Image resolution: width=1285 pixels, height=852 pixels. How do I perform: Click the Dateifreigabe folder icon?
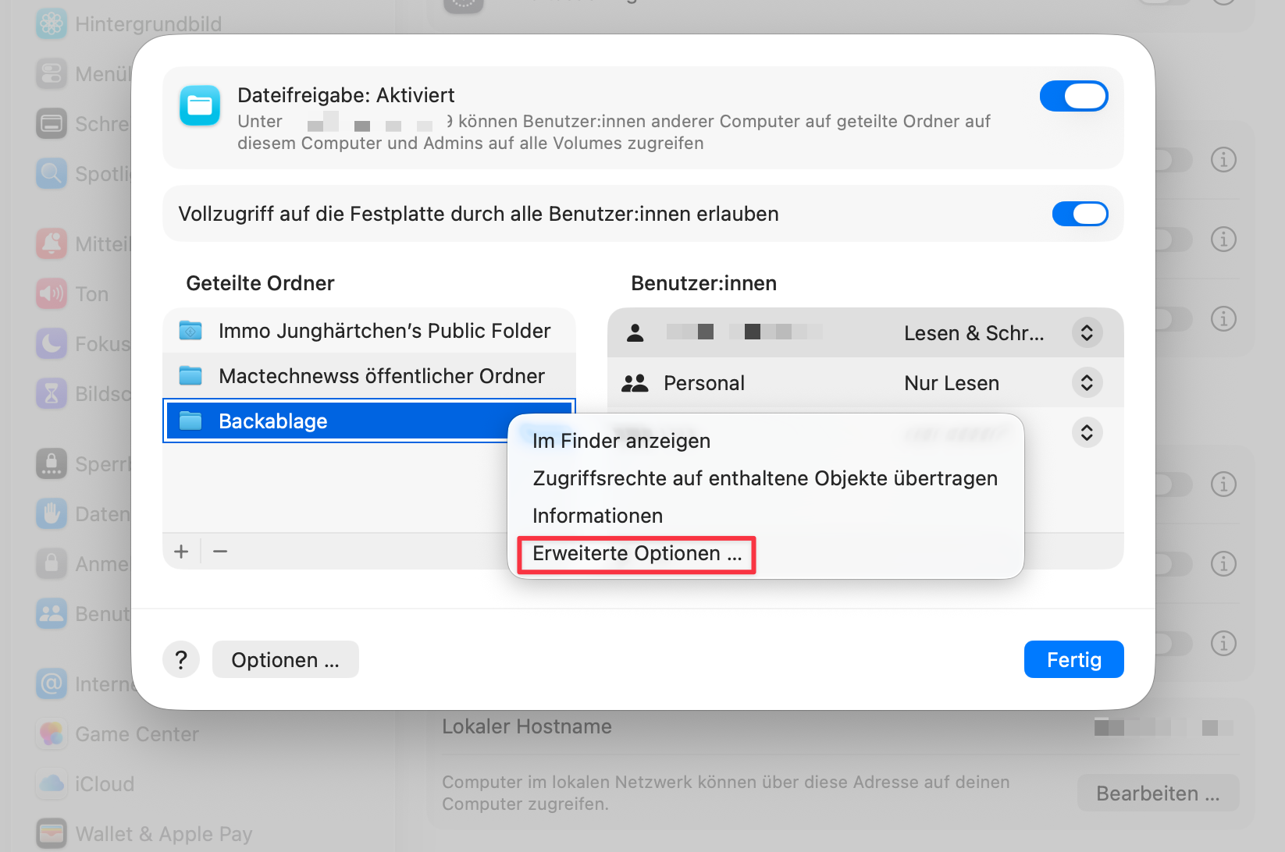click(x=200, y=106)
